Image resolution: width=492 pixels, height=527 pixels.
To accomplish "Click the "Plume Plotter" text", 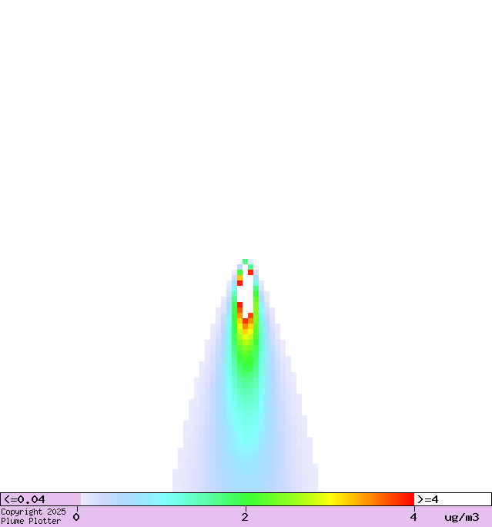I will (31, 522).
